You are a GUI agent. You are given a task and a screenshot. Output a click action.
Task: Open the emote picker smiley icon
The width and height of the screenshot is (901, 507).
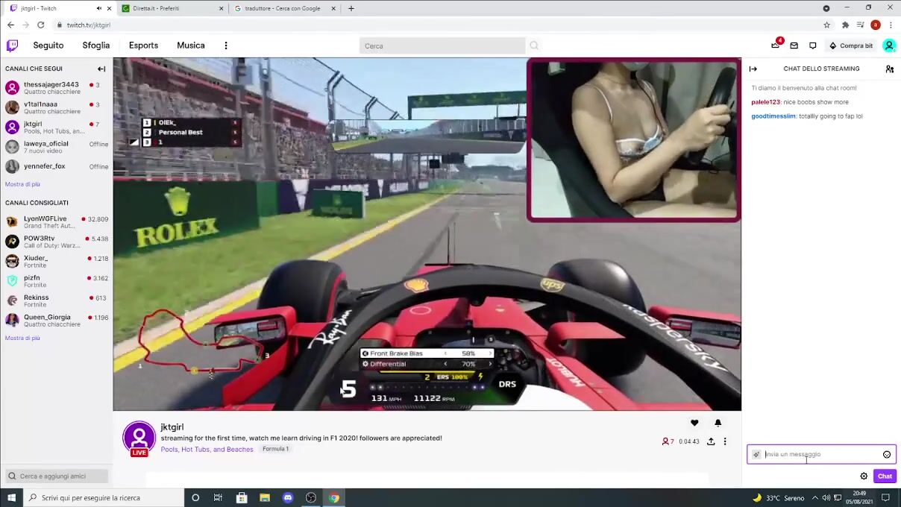[x=887, y=454]
